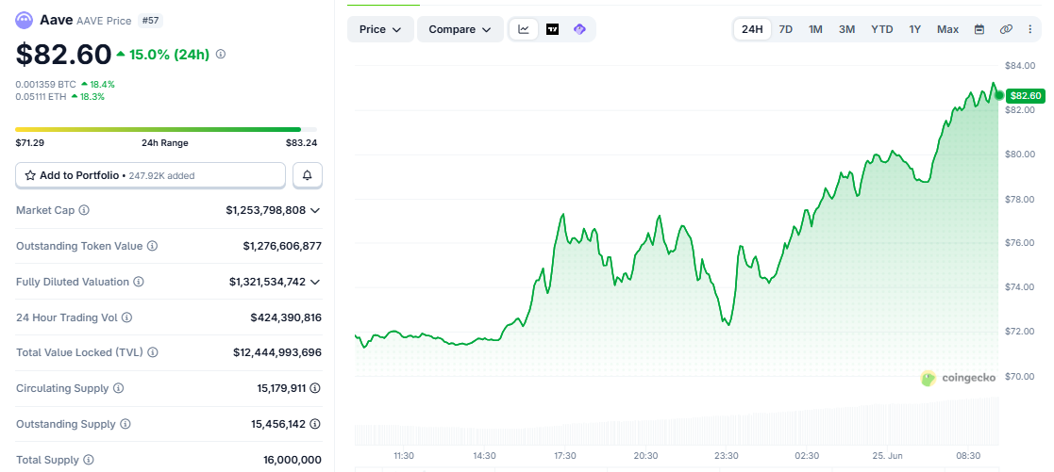
Task: Open the three-dot chart options menu
Action: point(1029,29)
